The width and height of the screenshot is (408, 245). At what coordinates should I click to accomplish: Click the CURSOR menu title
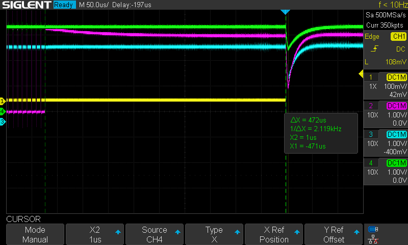tap(23, 219)
